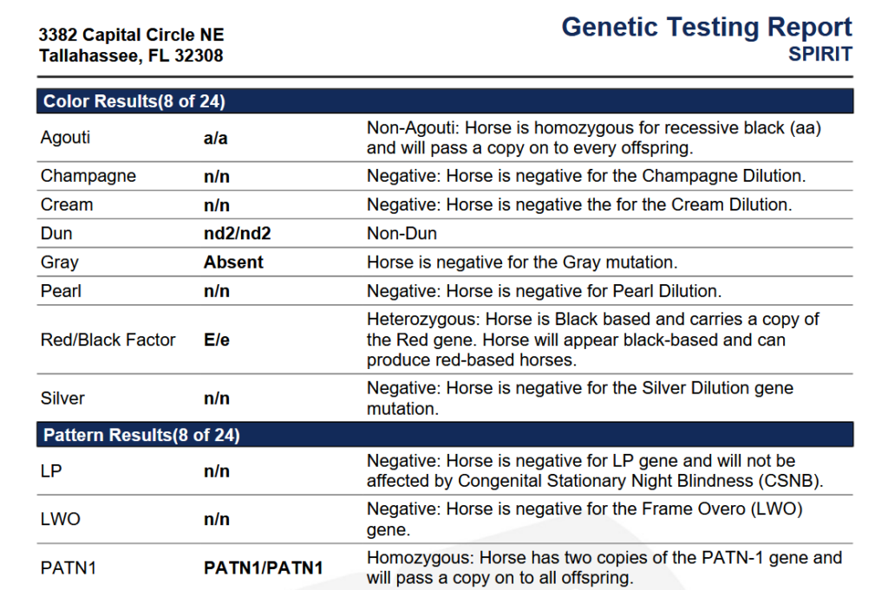
Task: Click the Cream row label
Action: (67, 204)
